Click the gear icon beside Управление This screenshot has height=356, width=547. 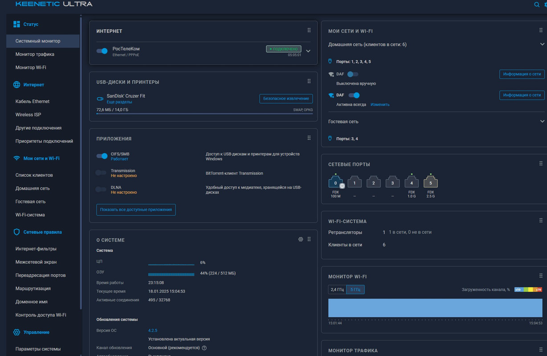[17, 332]
